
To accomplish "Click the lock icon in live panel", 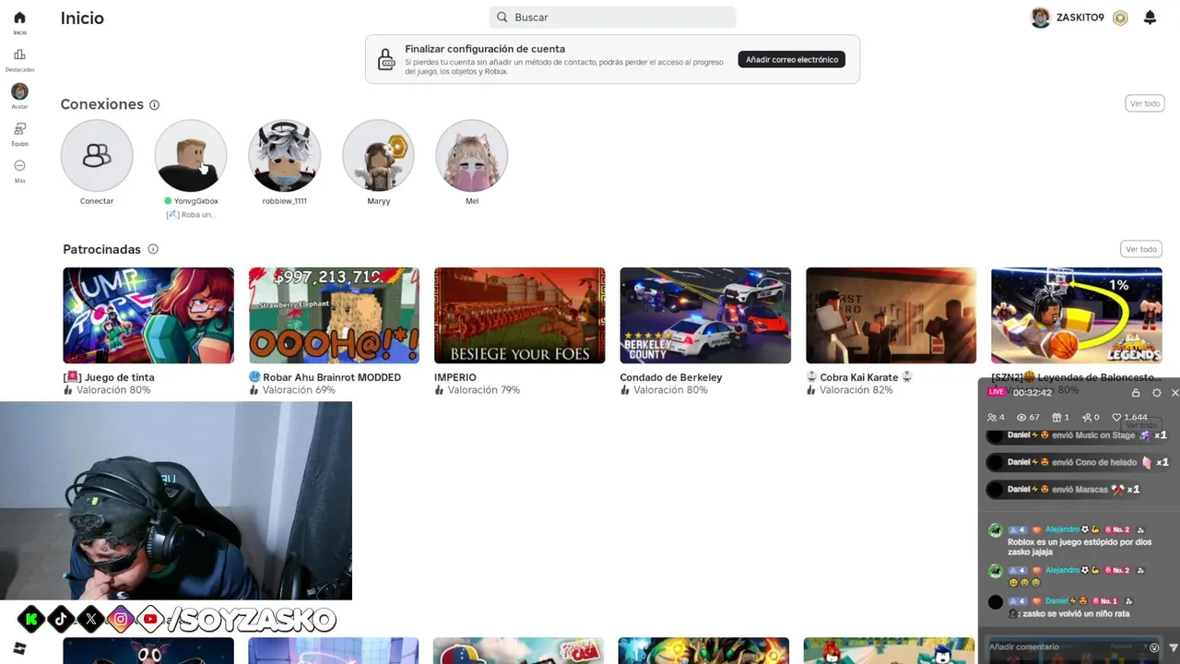I will coord(1136,393).
